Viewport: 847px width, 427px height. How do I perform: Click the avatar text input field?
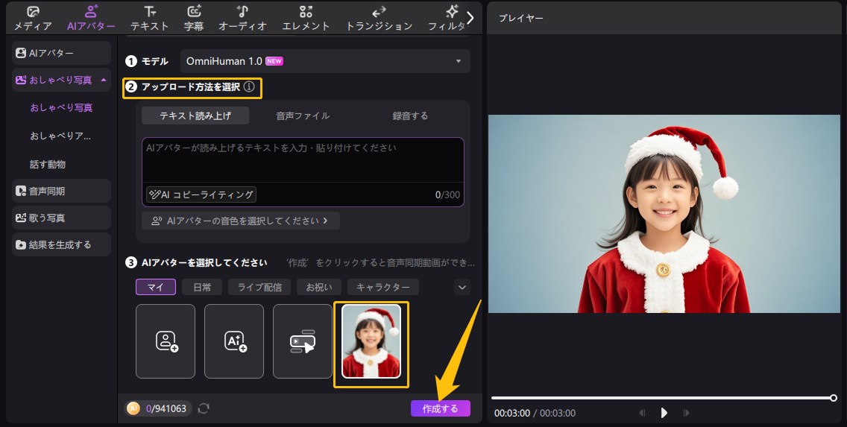pos(303,159)
